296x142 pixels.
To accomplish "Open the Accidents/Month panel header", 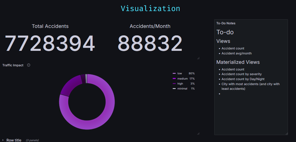I will click(x=150, y=26).
